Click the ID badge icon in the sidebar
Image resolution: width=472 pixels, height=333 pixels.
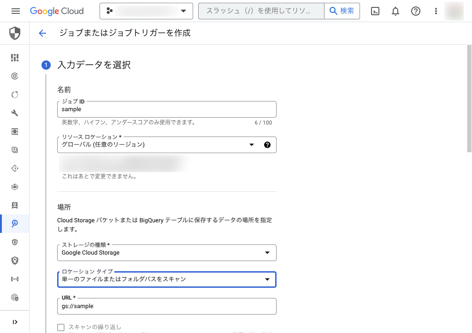[14, 205]
